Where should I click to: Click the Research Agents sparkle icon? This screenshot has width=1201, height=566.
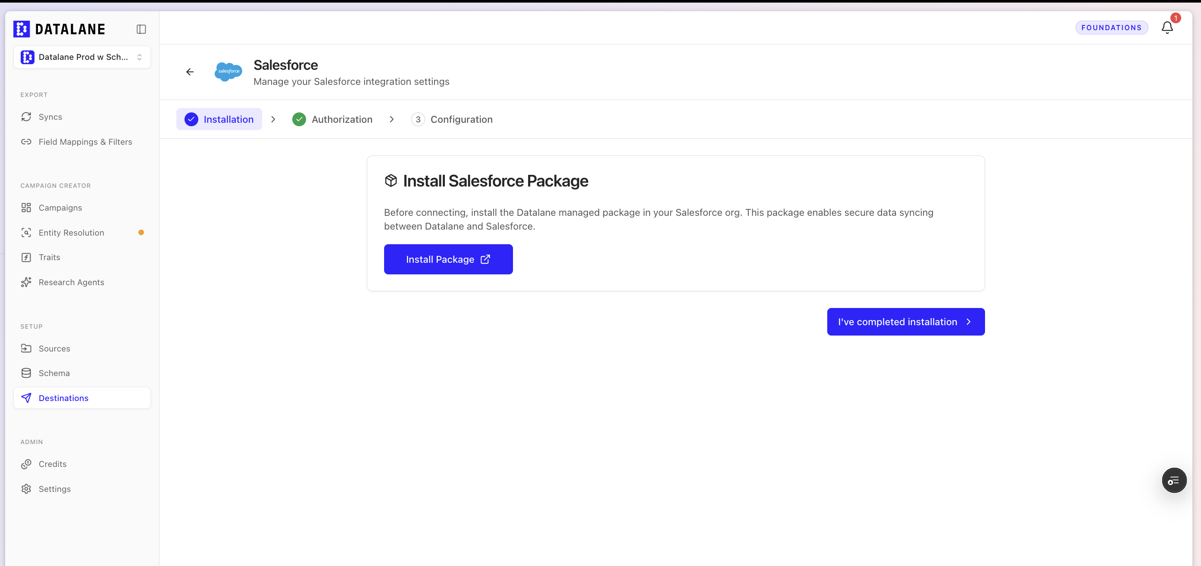tap(26, 282)
